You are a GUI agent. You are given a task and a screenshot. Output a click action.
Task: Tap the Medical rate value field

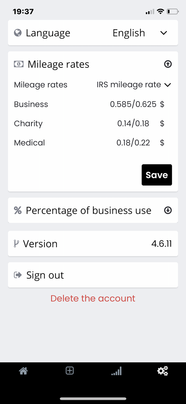(x=133, y=142)
